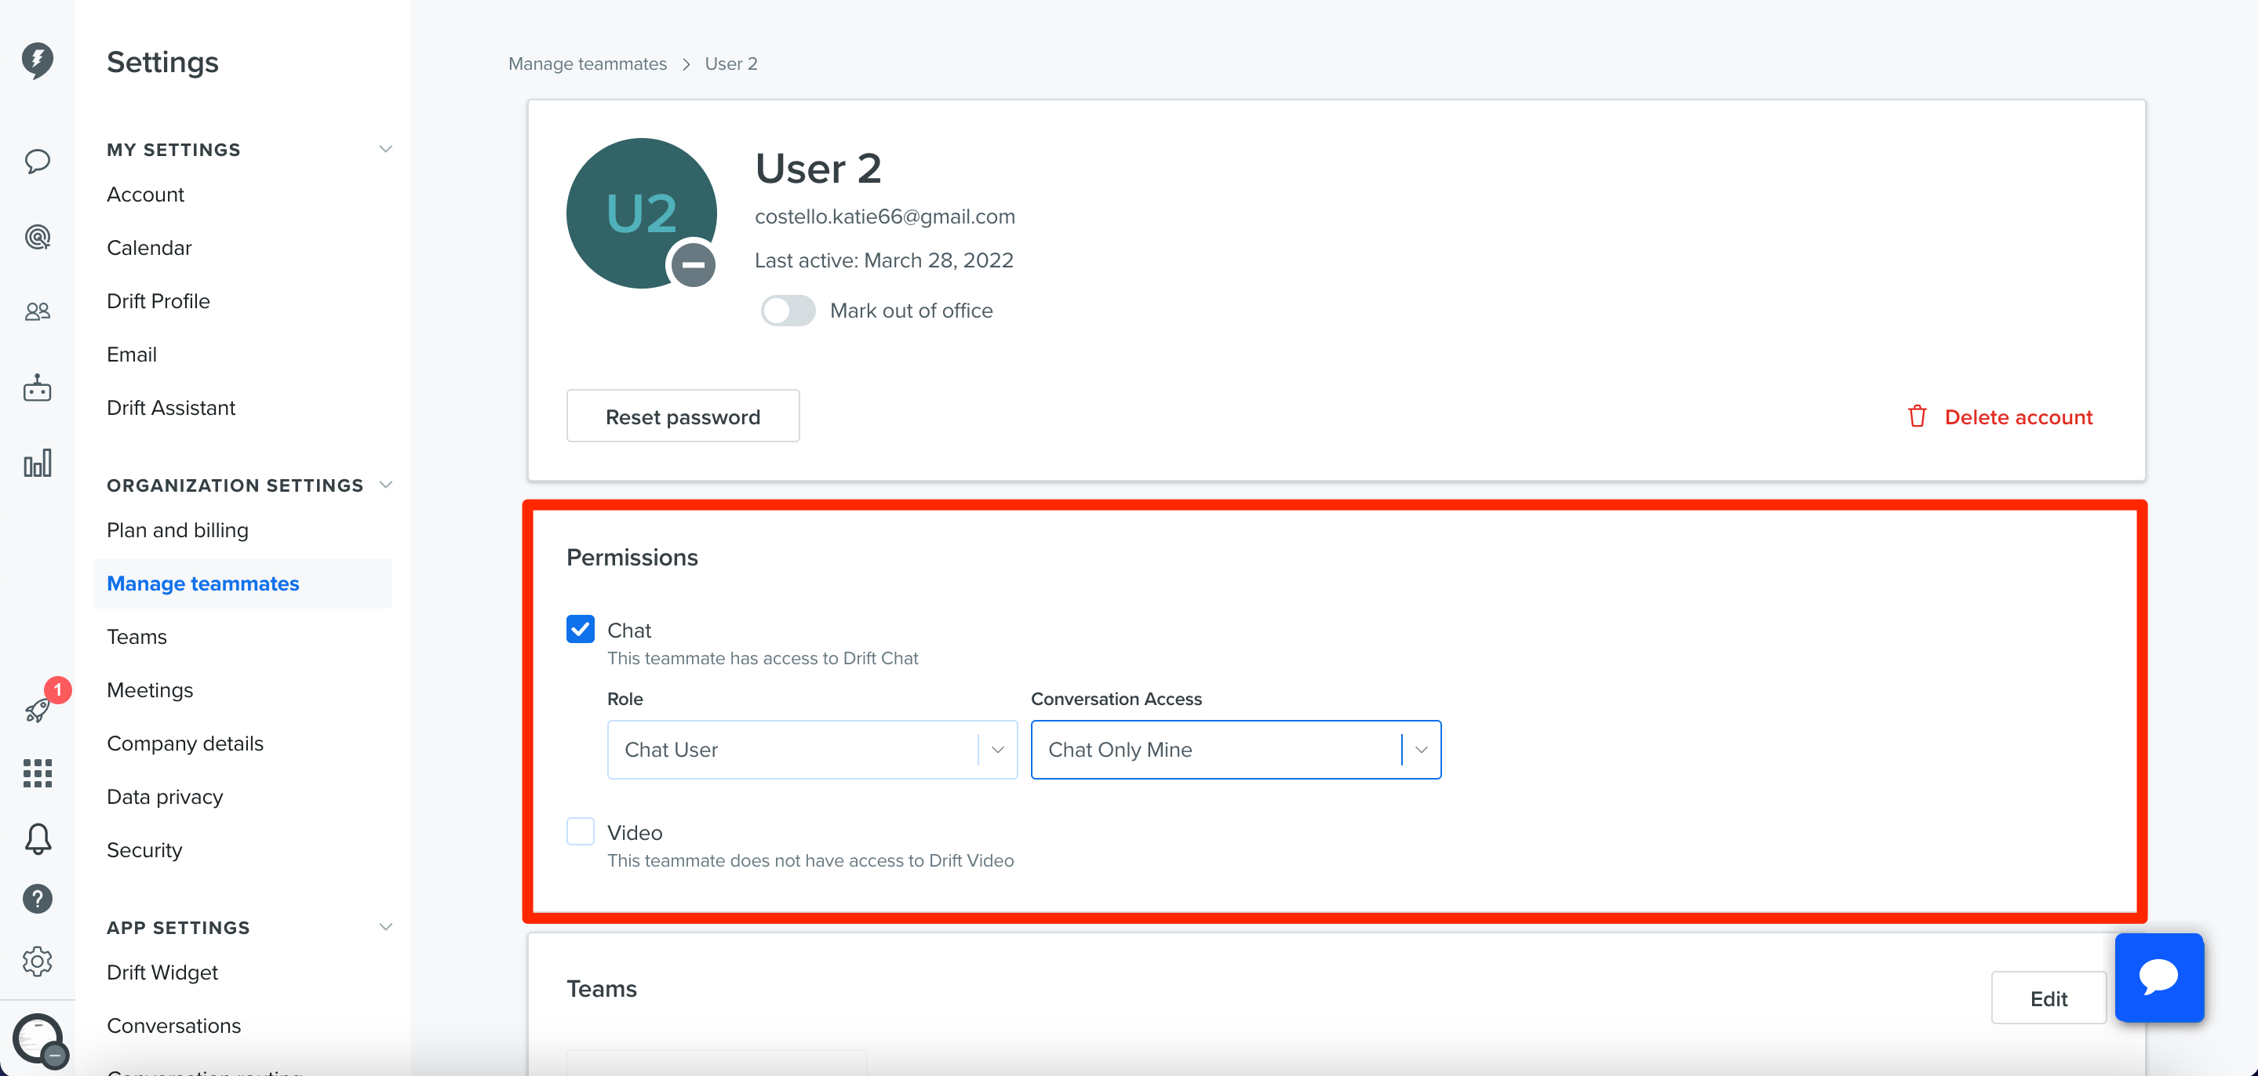
Task: Open the Contacts people icon
Action: pos(37,311)
